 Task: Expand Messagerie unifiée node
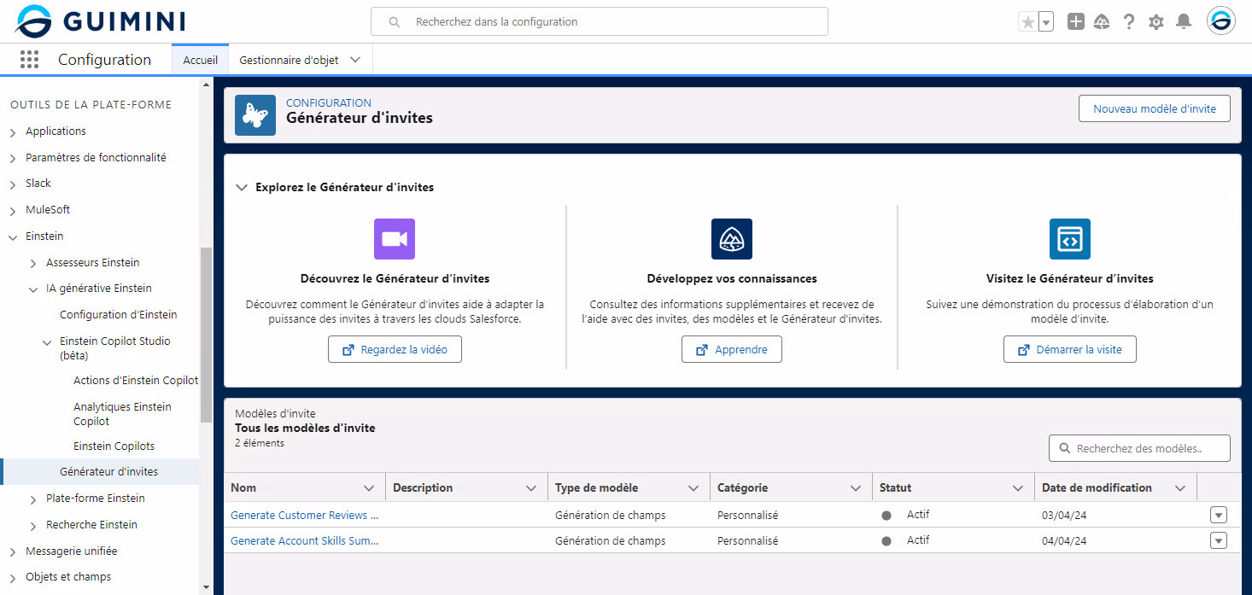coord(13,552)
